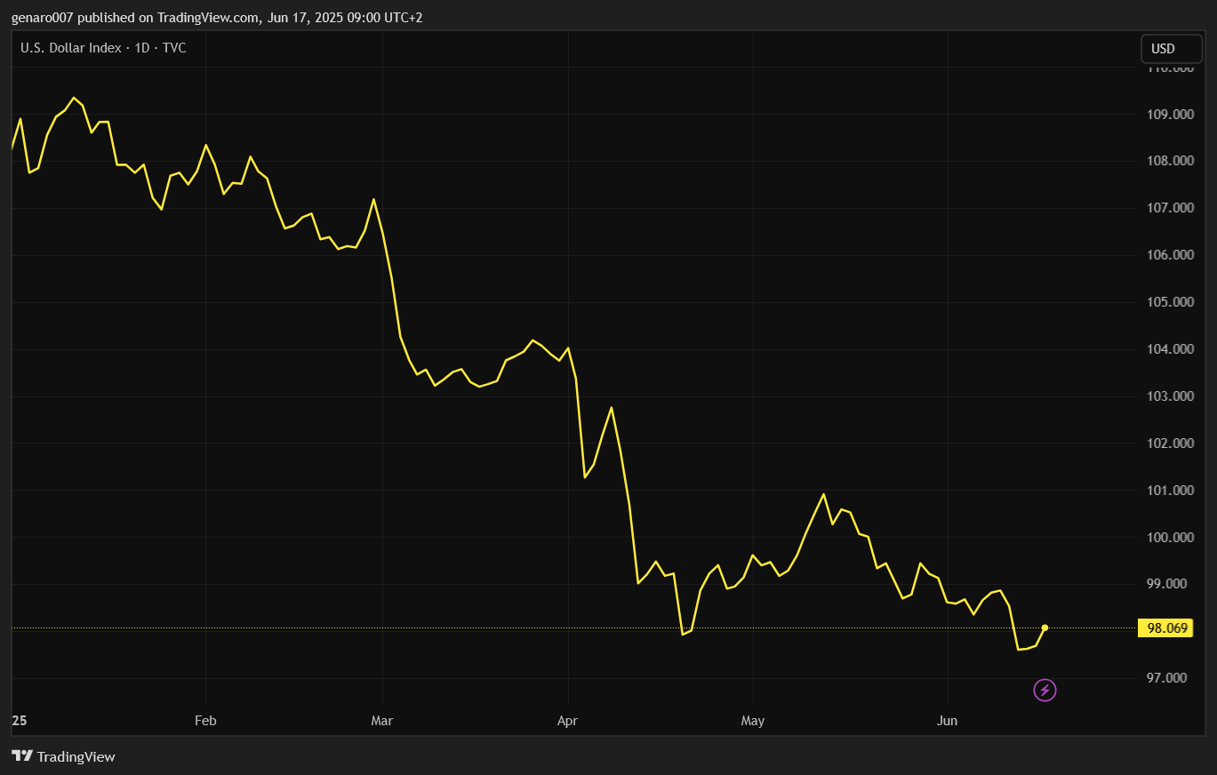Click the 101.000 price axis label
The image size is (1217, 775).
pos(1170,491)
